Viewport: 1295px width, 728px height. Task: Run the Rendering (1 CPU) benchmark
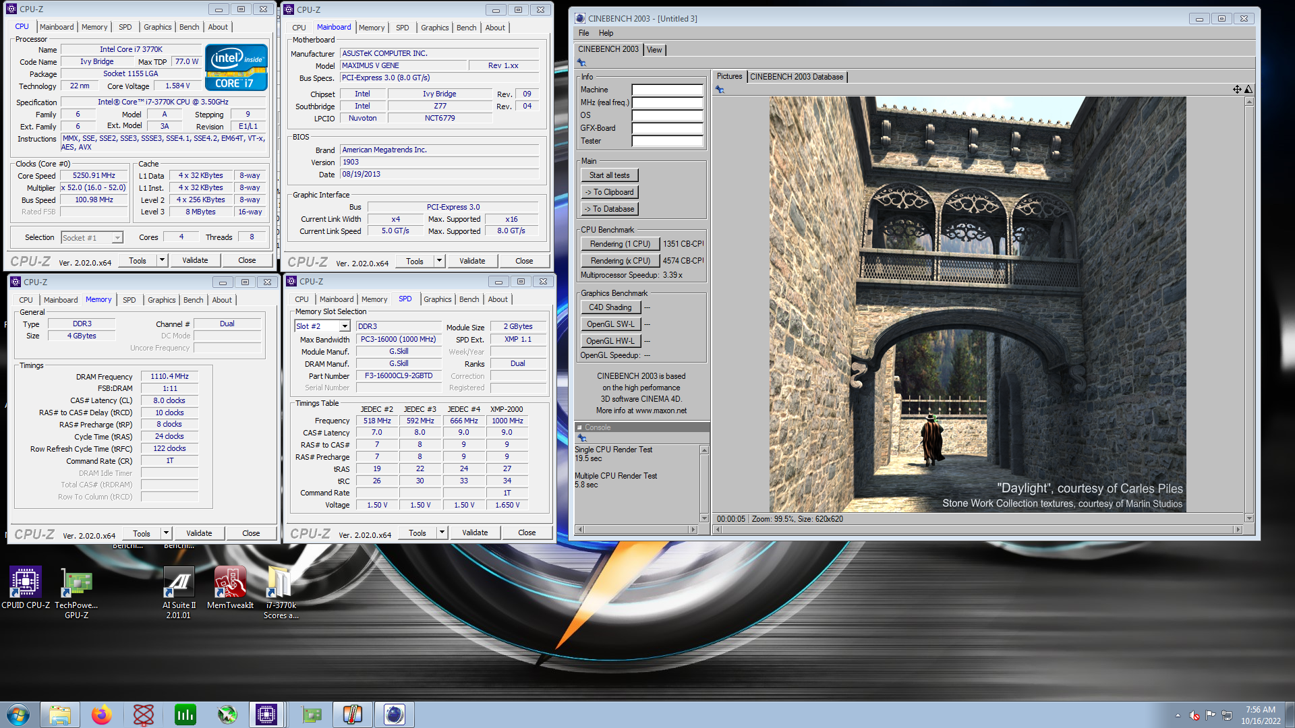pyautogui.click(x=620, y=244)
